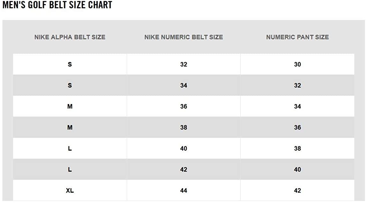Viewport: 366px width, 203px height.
Task: Click the numeric pant size 34 cell
Action: [297, 106]
